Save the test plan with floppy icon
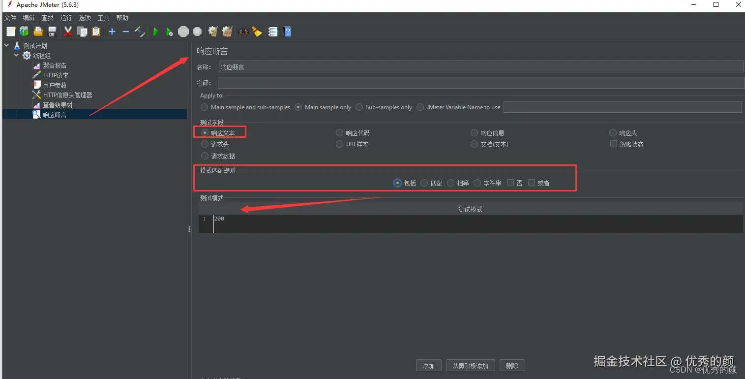Screen dimensions: 745x379 [52, 32]
